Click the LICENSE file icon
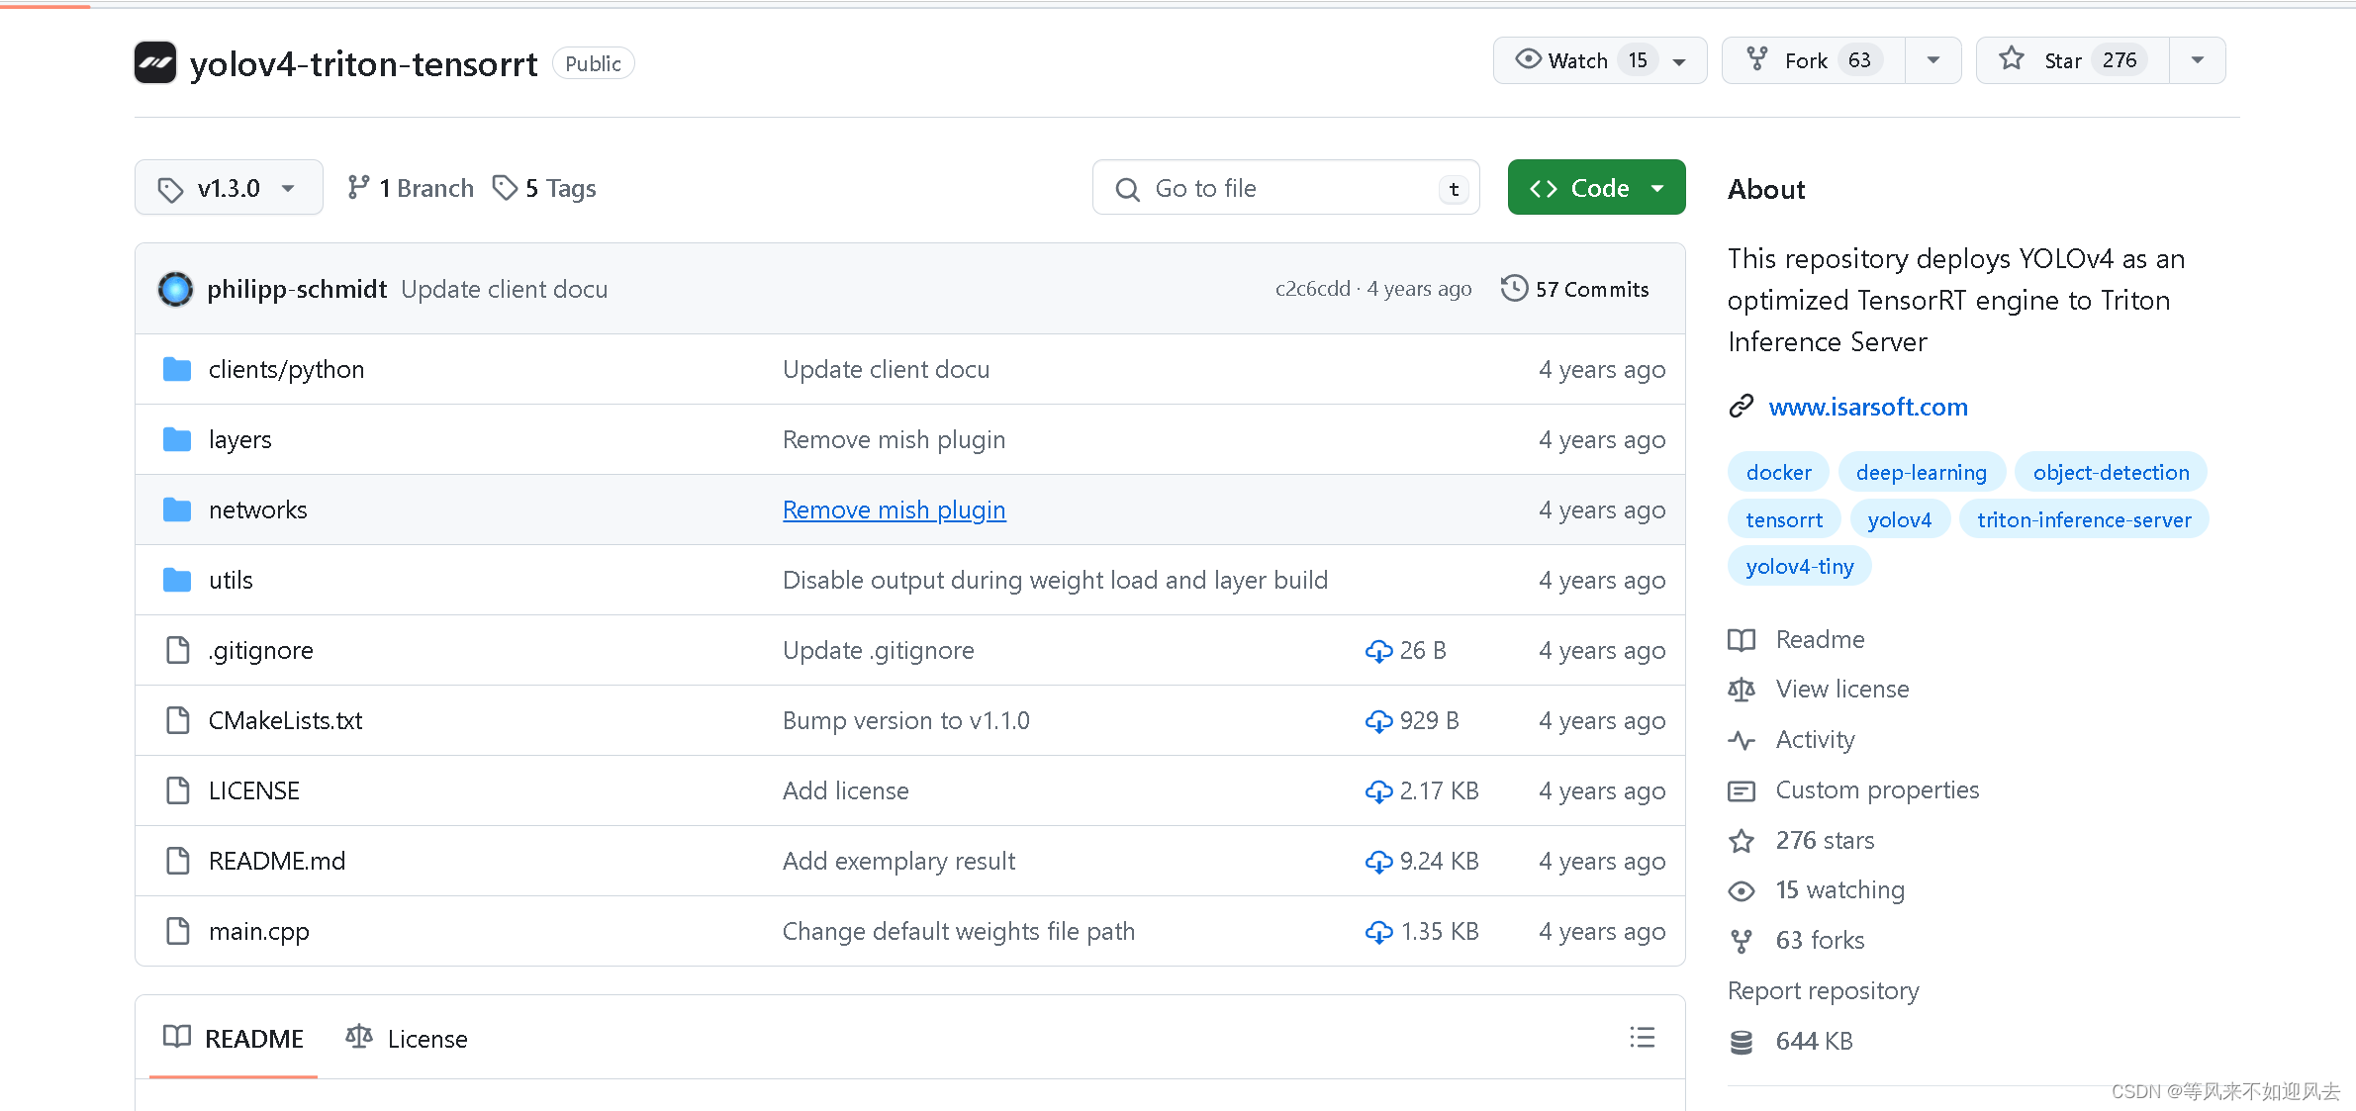 click(x=178, y=790)
